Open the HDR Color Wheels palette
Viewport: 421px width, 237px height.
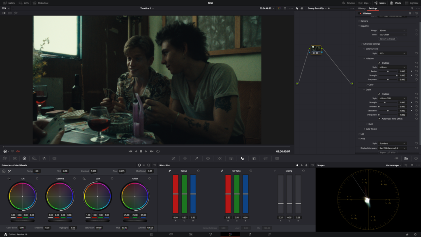pos(34,158)
